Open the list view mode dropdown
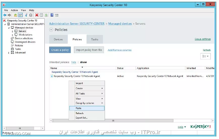 205,56
